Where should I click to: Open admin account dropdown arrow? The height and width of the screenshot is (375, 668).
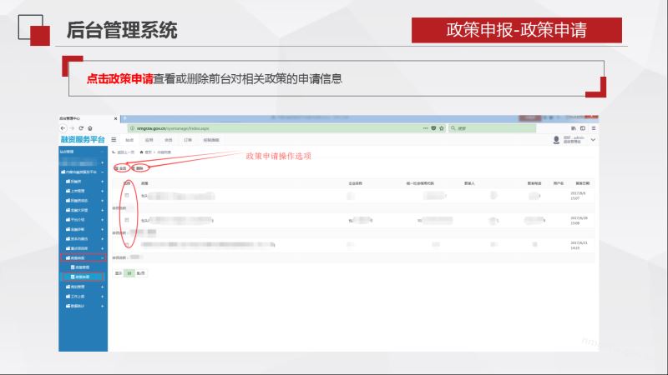[x=594, y=140]
